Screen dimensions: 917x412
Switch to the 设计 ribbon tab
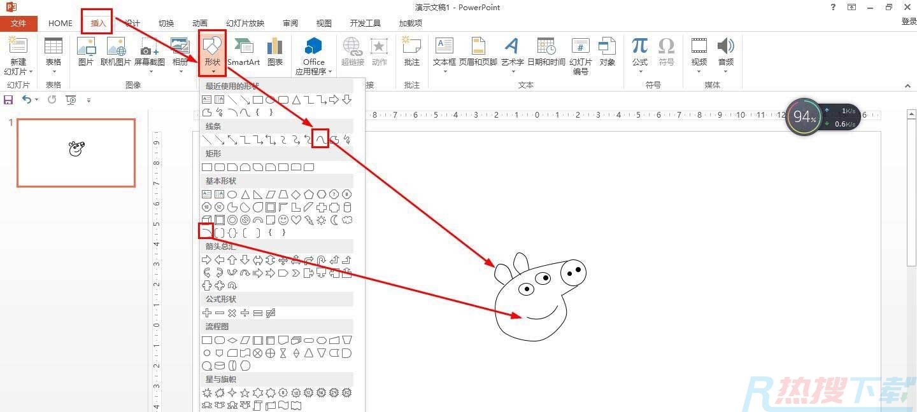click(x=132, y=23)
